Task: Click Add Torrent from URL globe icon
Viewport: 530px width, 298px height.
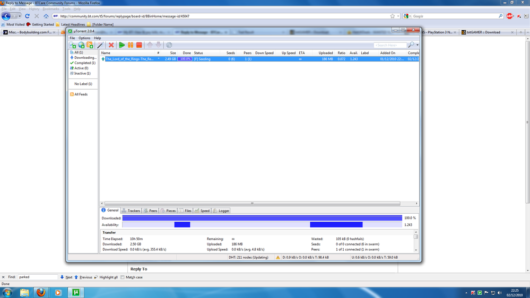Action: coord(82,45)
